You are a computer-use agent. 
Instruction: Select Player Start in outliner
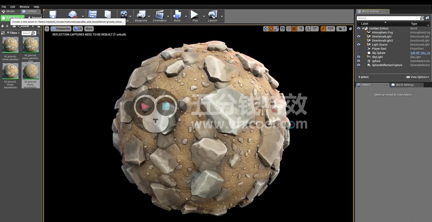[x=379, y=49]
